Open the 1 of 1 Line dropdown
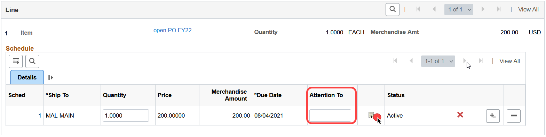This screenshot has height=137, width=546. coord(459,9)
